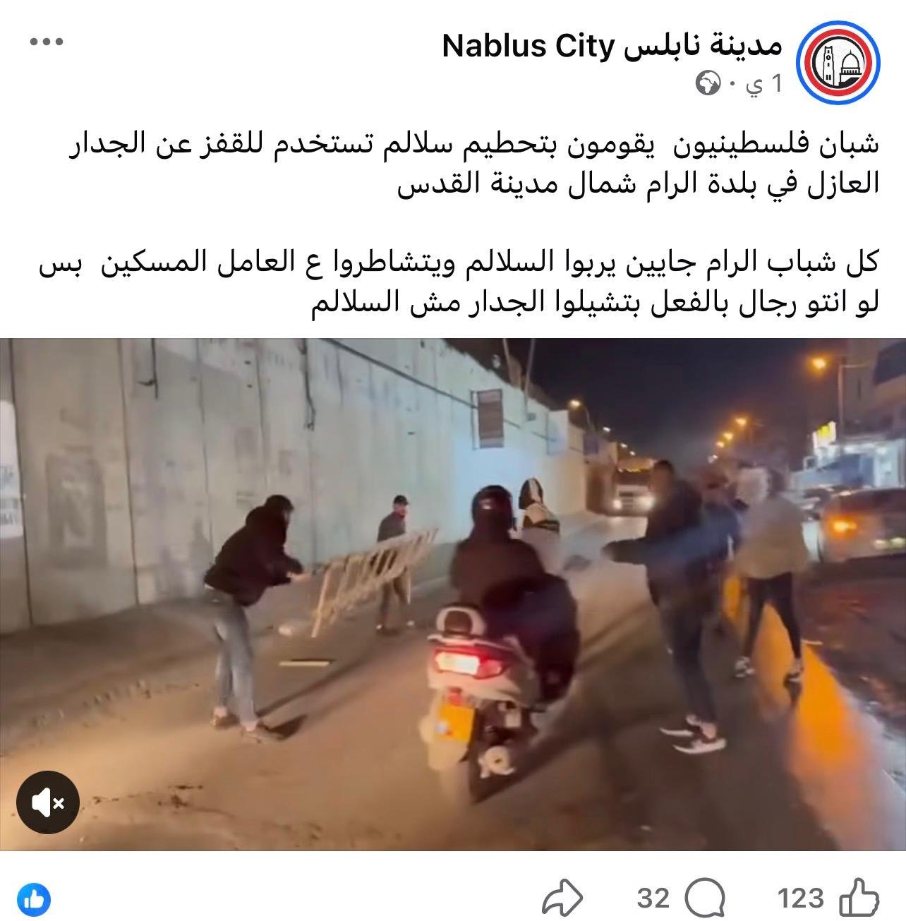Click the second Arabic paragraph of the post
Screen dimensions: 906x921
tap(459, 283)
